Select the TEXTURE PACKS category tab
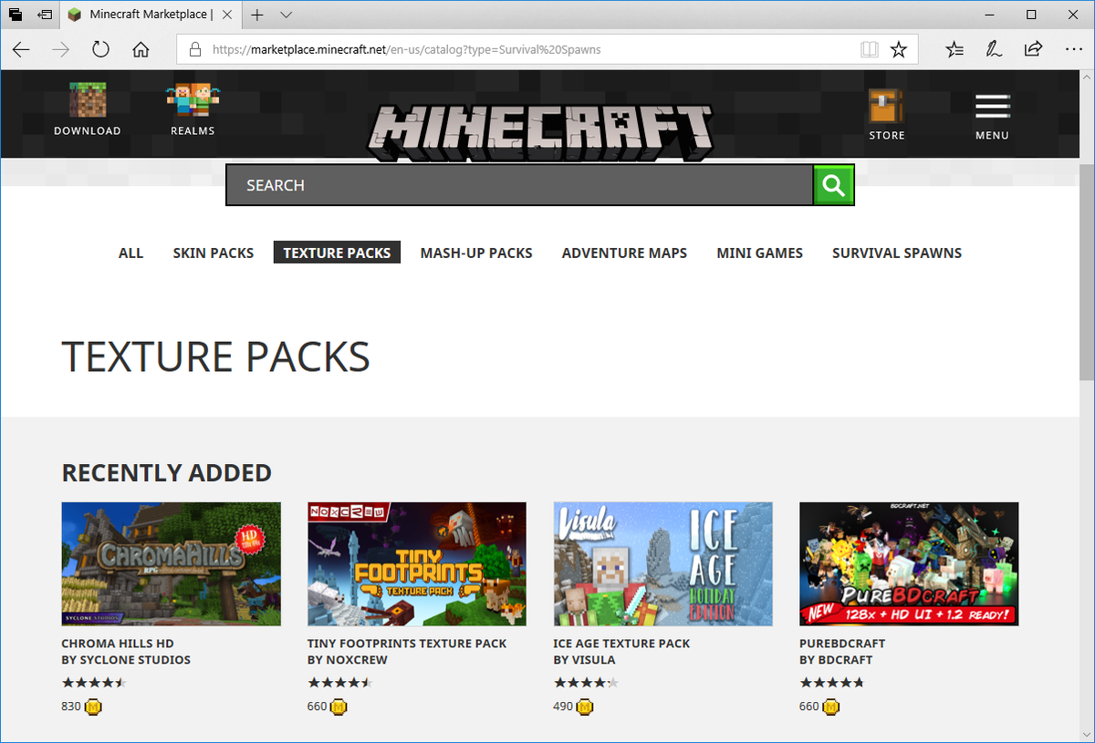This screenshot has height=743, width=1095. [x=337, y=253]
